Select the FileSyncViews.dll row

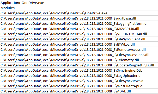pos(79,81)
